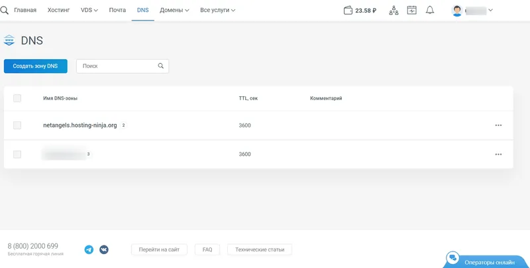Go to the Главная menu item
This screenshot has height=268, width=530.
[x=25, y=10]
